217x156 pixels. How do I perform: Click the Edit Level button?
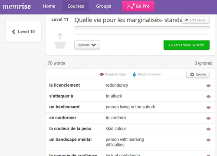[x=195, y=20]
